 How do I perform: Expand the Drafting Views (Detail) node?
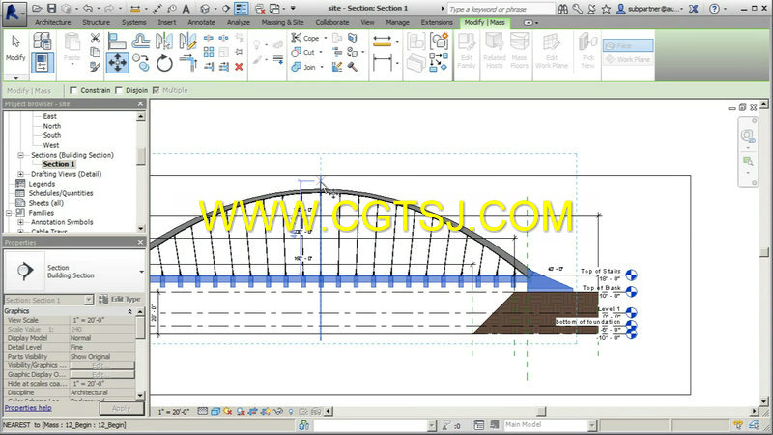(x=20, y=174)
